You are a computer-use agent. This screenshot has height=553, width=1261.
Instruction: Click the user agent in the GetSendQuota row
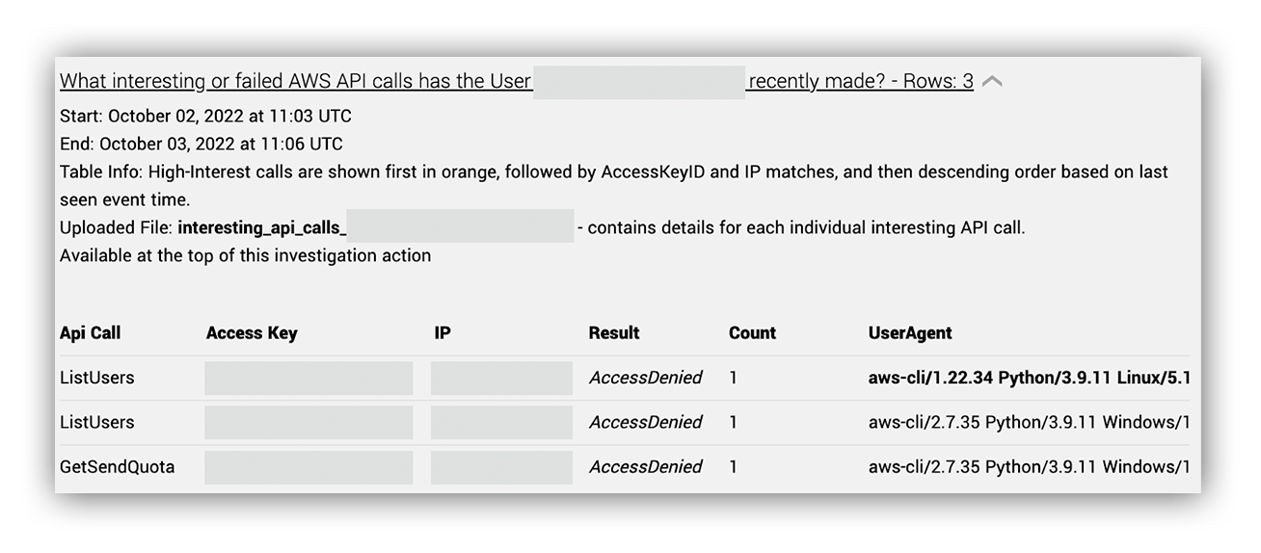click(x=1029, y=466)
